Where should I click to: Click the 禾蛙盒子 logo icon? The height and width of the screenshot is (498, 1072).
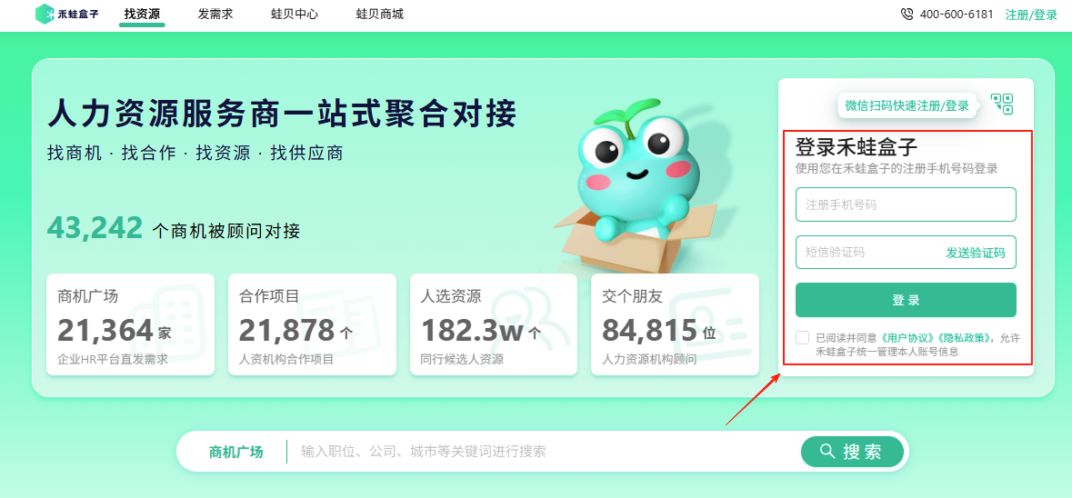pos(45,14)
